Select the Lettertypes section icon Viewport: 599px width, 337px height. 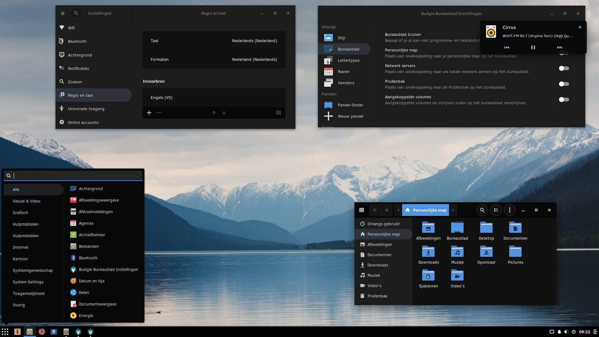(x=328, y=60)
